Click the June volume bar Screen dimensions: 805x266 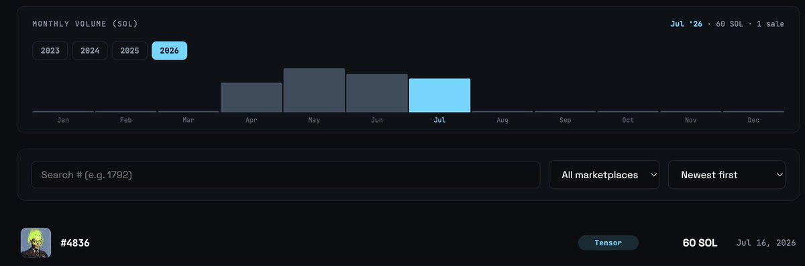[377, 92]
